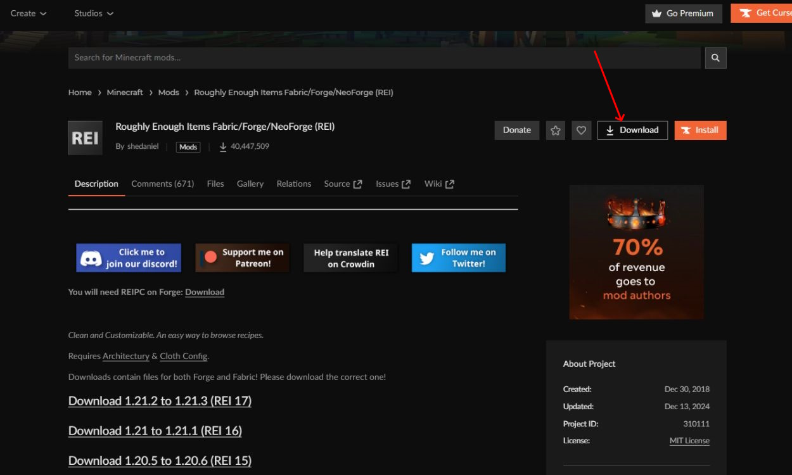This screenshot has height=475, width=792.
Task: Toggle the star rating for this mod
Action: click(x=556, y=130)
